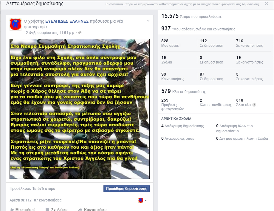Viewport: 274px width, 211px height.
Task: Click the Κοινοποιήστε share button
Action: [x=93, y=209]
